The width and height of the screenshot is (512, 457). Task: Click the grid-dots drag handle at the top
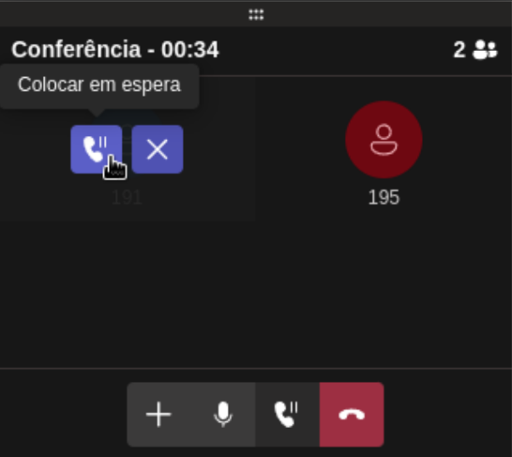(x=256, y=14)
